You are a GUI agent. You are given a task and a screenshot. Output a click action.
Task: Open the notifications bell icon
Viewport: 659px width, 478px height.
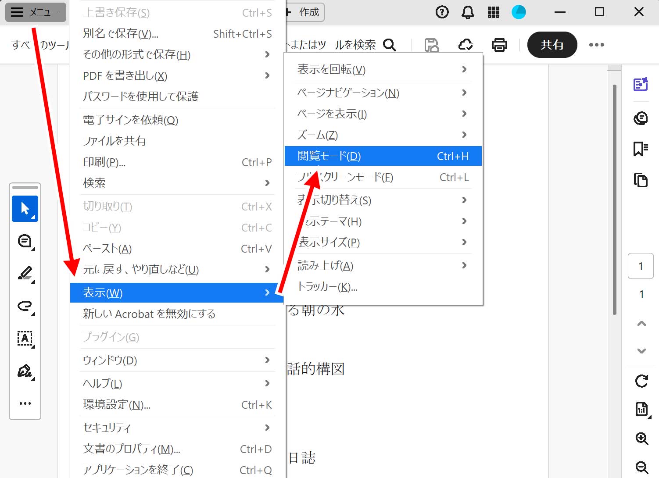(468, 12)
